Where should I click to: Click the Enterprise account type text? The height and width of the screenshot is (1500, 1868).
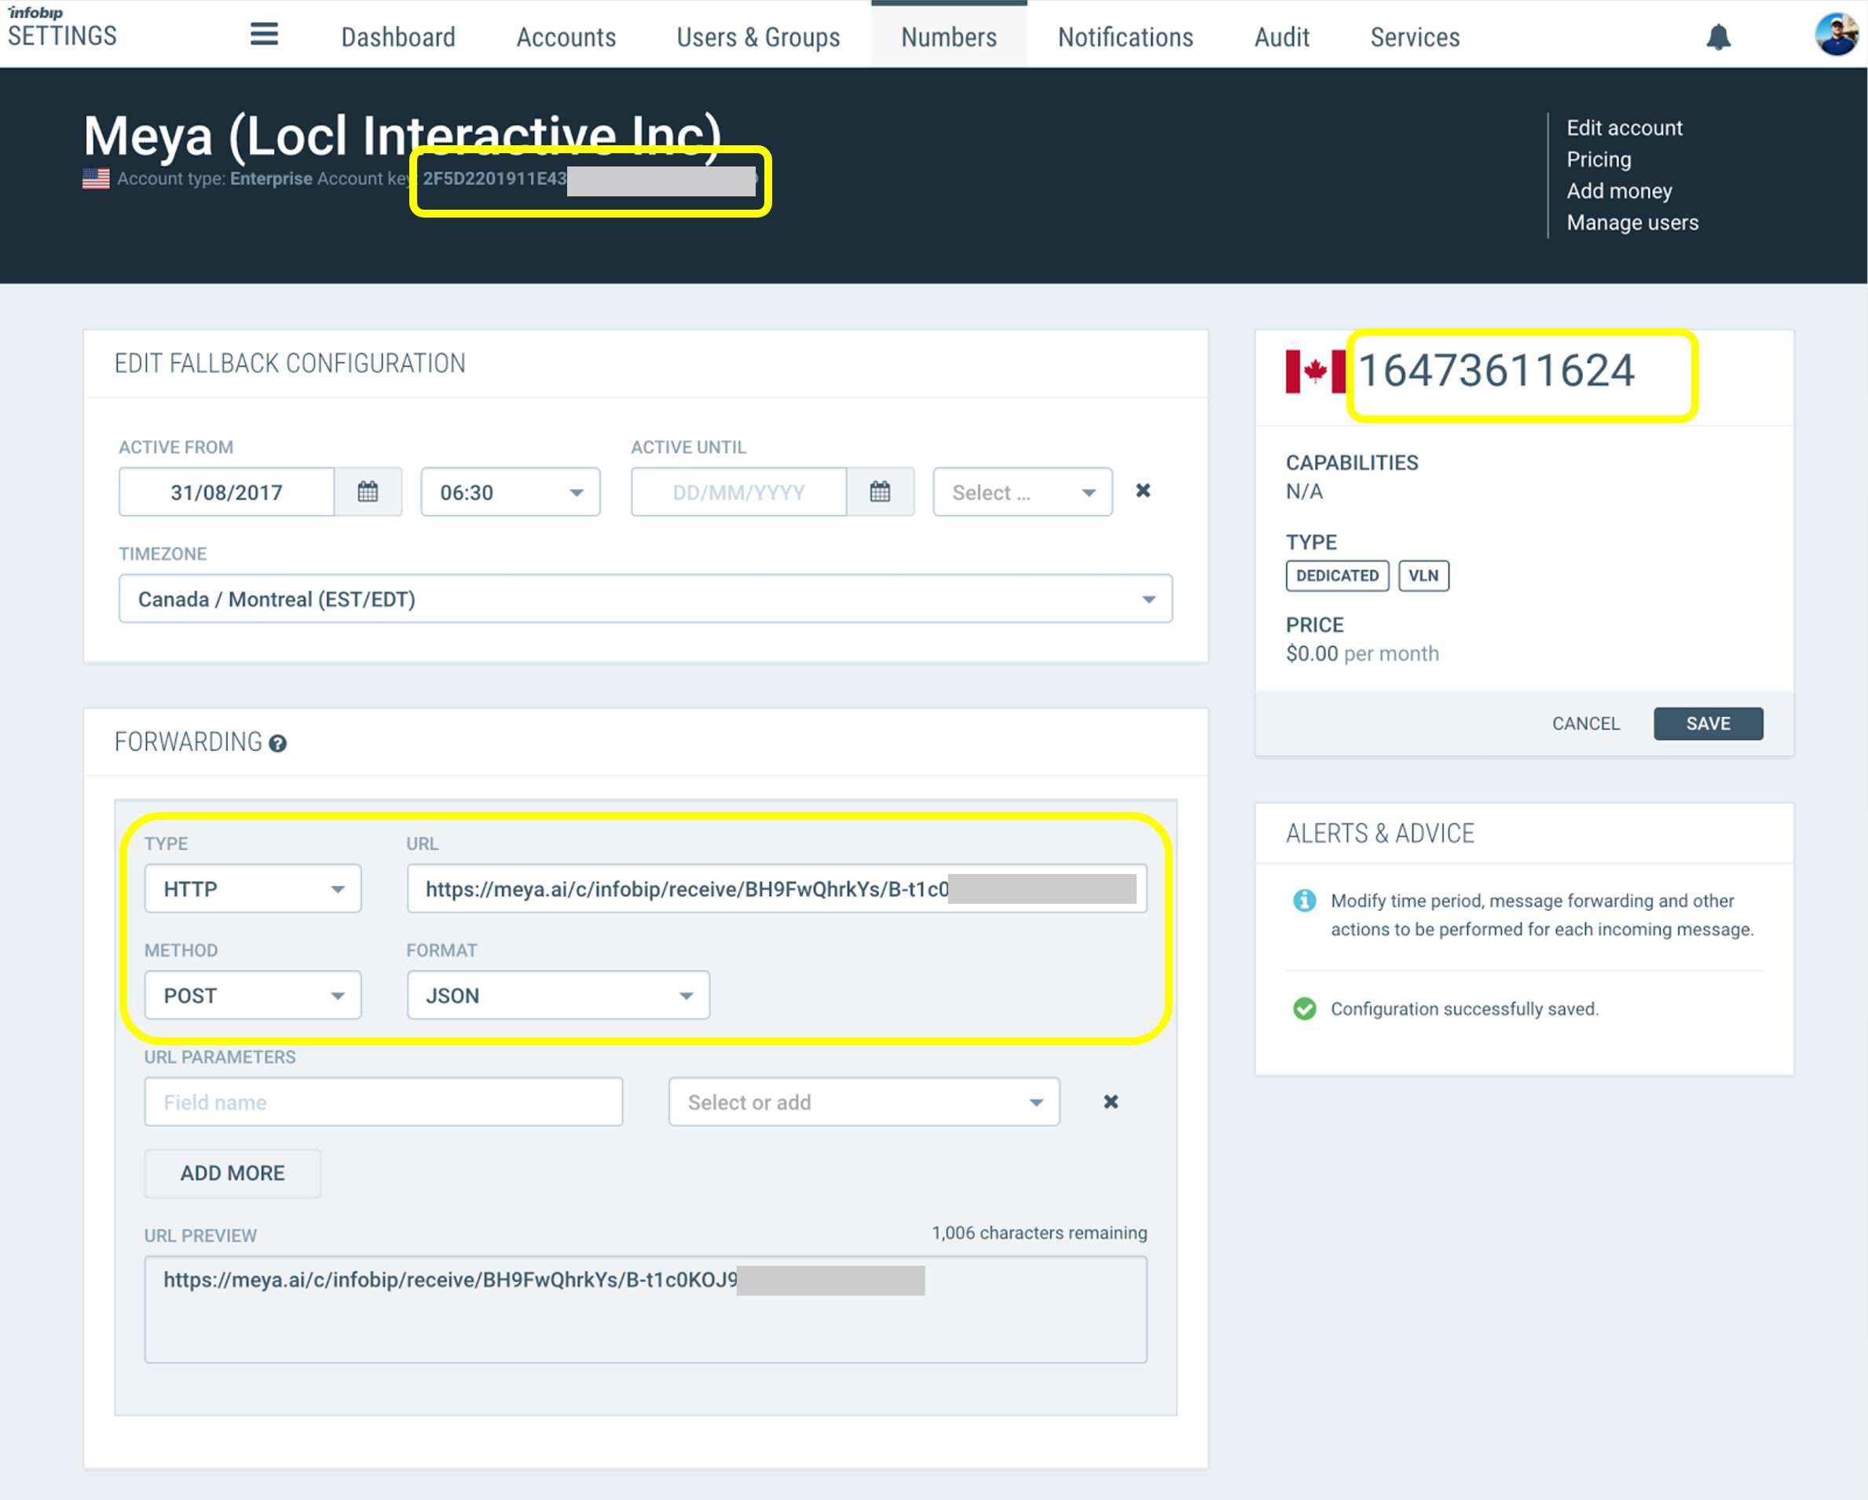coord(270,178)
